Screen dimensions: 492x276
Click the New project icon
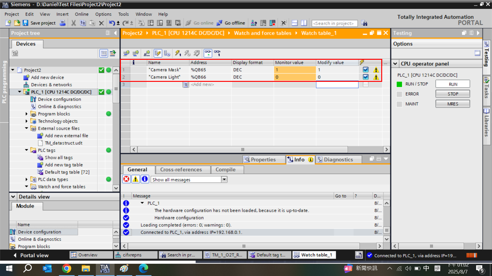point(8,23)
